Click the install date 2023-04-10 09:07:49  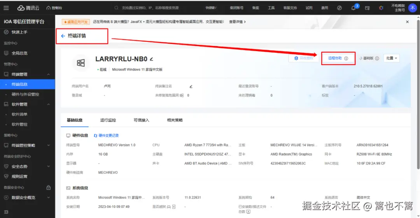(114, 207)
